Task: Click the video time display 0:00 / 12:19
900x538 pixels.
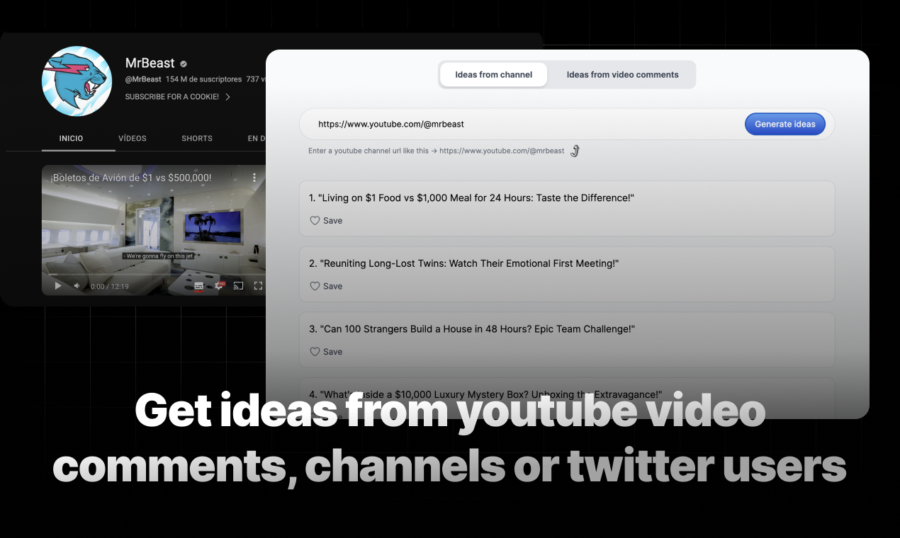Action: click(x=110, y=287)
